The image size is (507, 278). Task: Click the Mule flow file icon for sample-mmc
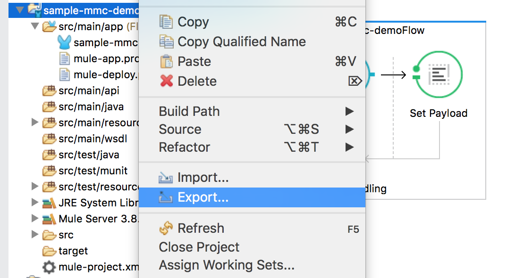coord(64,43)
